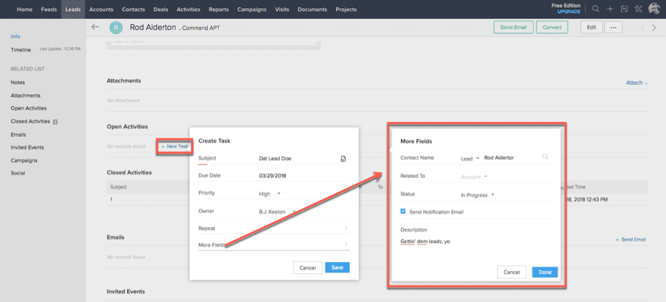Open the Campaigns tab
Screen dimensions: 666x302
252,9
